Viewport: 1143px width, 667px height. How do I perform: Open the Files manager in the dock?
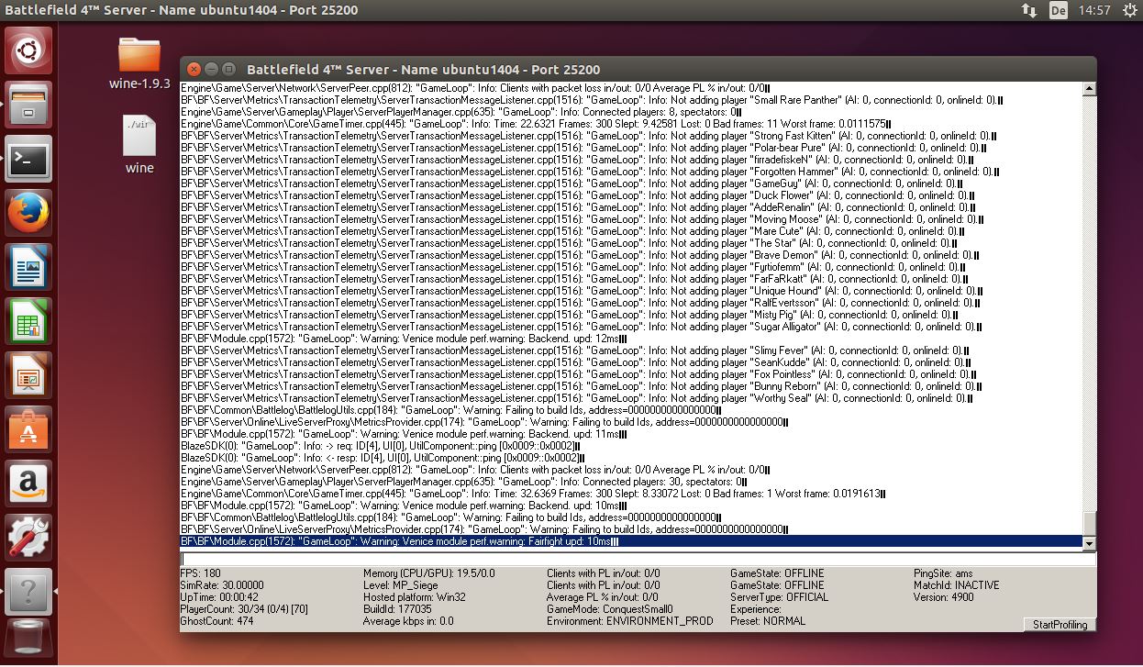coord(28,104)
